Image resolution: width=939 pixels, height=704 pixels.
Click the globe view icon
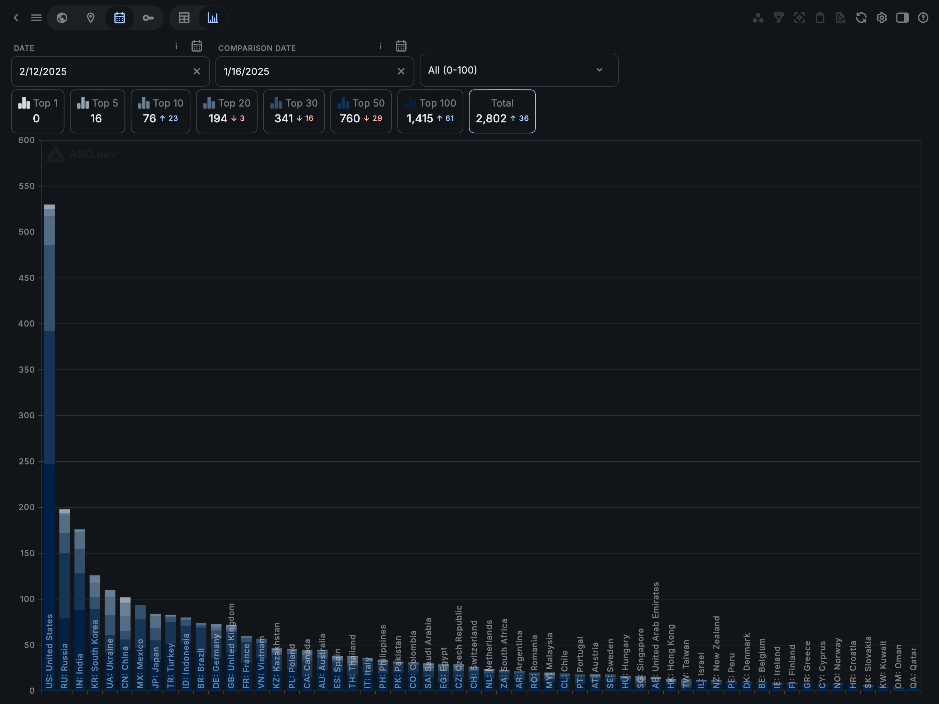[x=62, y=18]
